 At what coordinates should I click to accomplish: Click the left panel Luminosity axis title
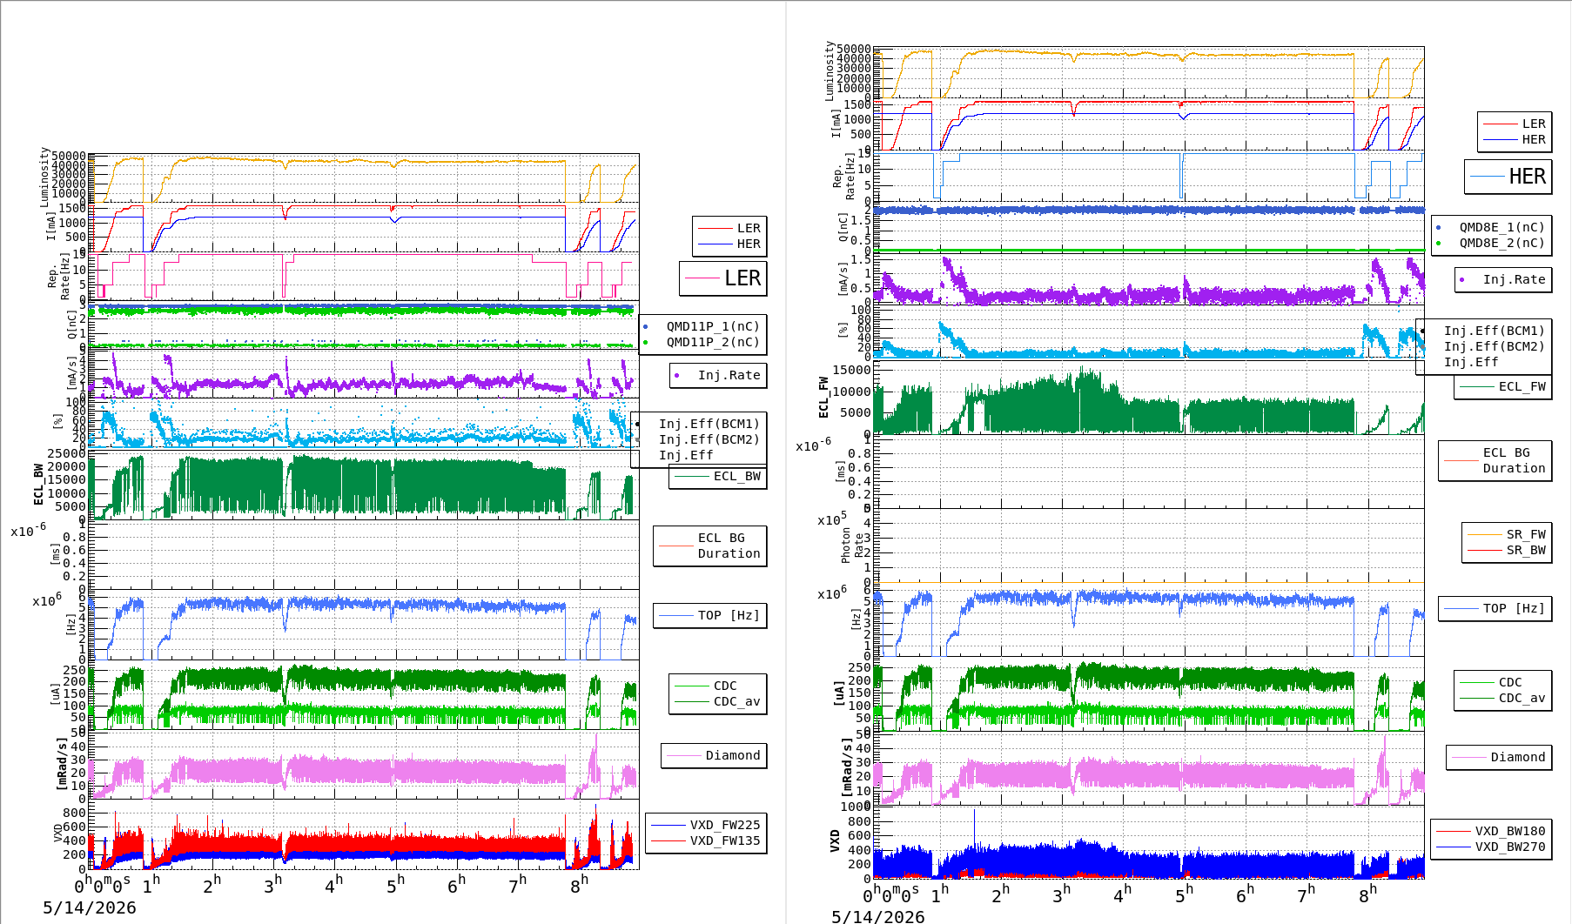click(x=44, y=177)
